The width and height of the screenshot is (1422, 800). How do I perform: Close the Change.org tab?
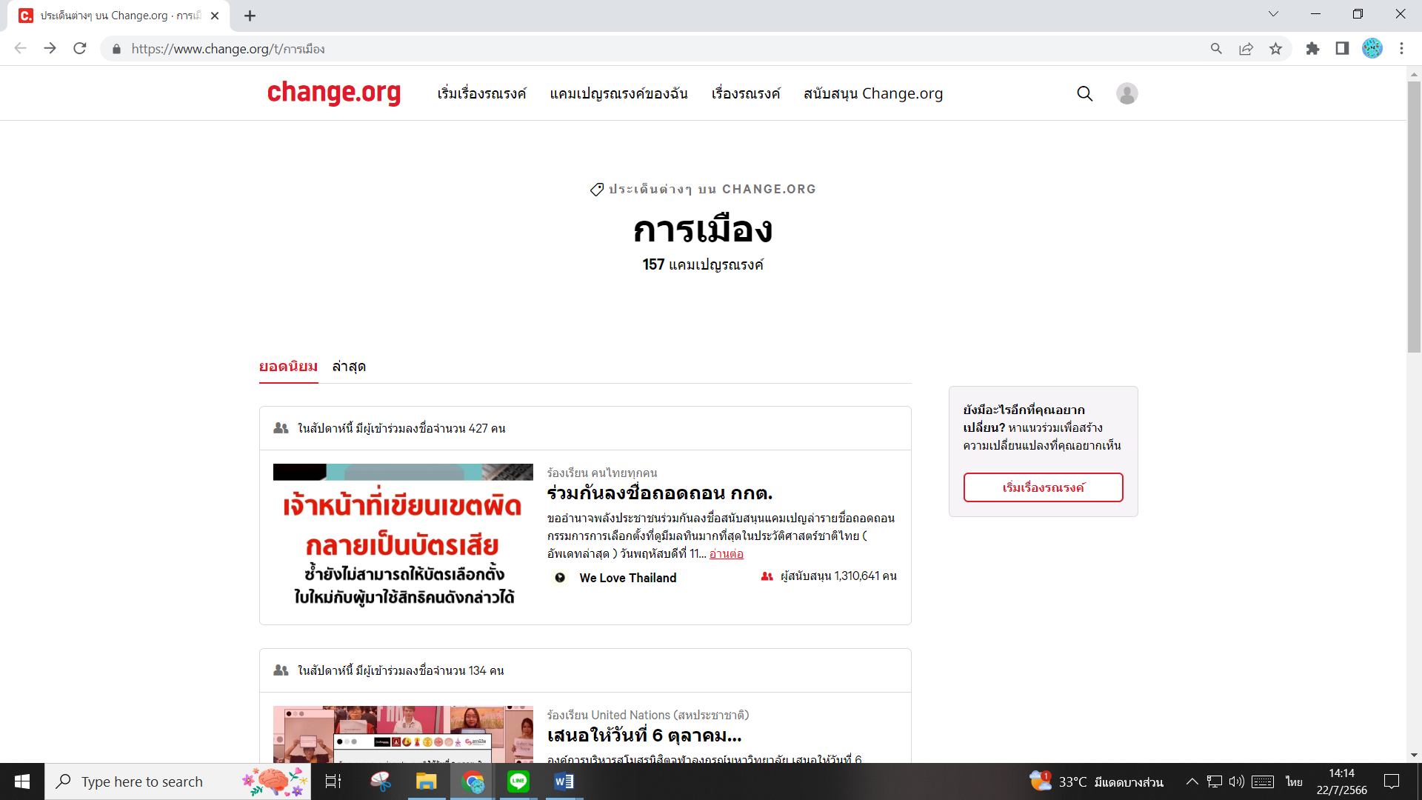pyautogui.click(x=215, y=16)
